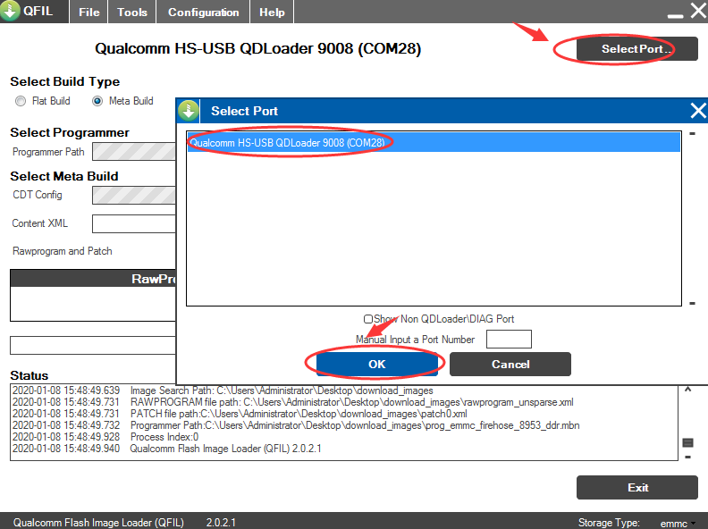Open the Configuration menu

click(x=203, y=12)
